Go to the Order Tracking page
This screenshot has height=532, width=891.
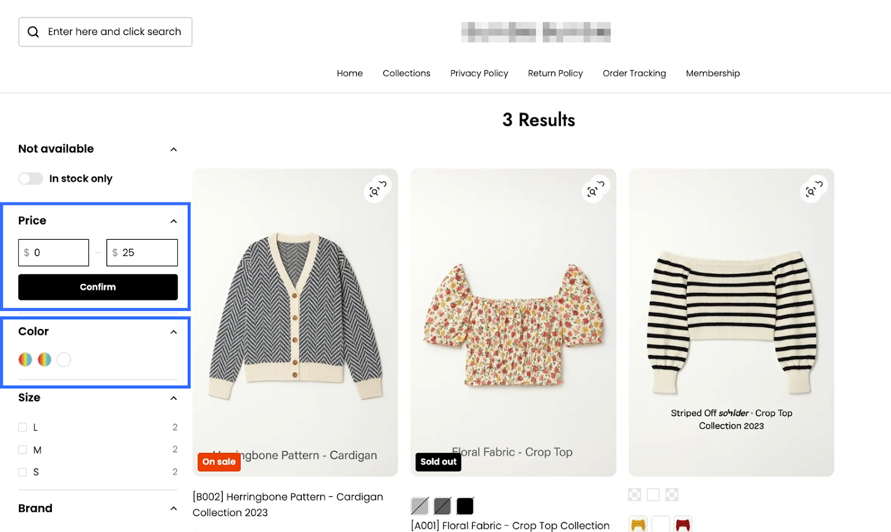(x=634, y=73)
